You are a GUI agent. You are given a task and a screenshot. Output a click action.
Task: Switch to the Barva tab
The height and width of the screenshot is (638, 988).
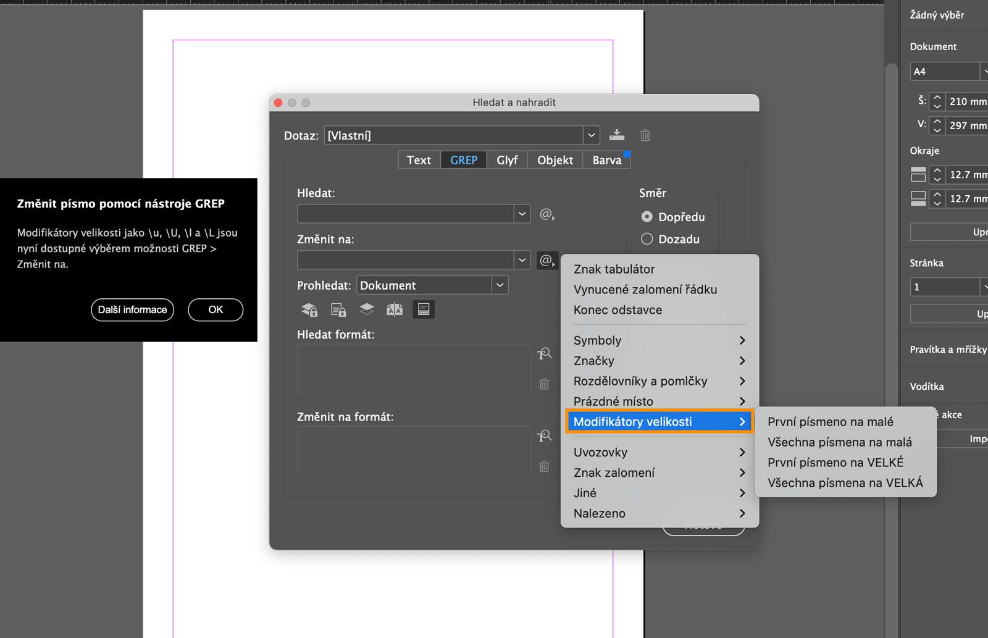coord(607,160)
